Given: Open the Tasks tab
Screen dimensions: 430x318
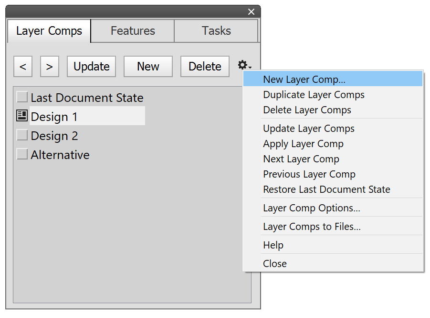Looking at the screenshot, I should tap(216, 31).
